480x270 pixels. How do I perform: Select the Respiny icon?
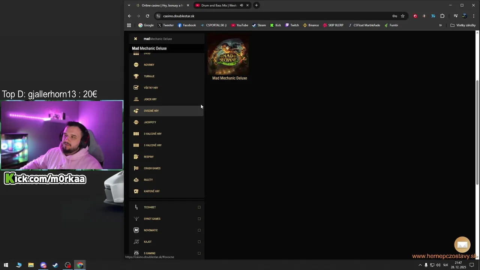click(136, 157)
